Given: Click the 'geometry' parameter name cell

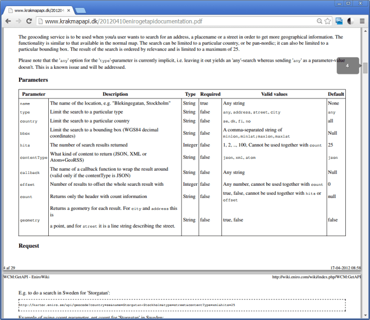Looking at the screenshot, I should click(30, 220).
